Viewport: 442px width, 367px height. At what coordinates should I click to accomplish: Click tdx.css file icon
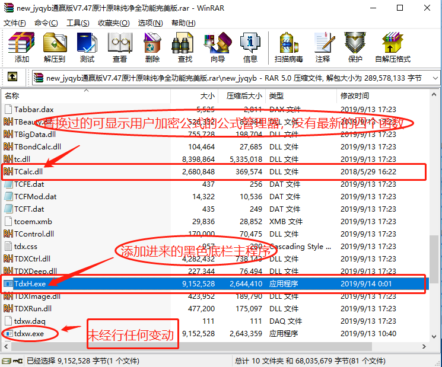tap(8, 246)
